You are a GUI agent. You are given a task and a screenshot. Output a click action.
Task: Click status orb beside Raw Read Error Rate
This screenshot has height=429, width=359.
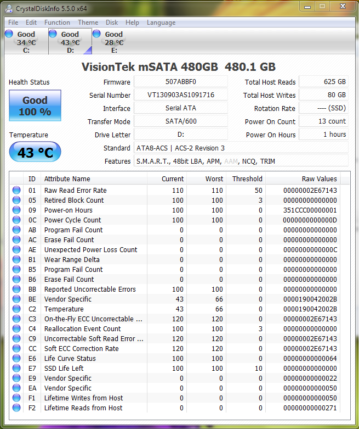point(16,191)
